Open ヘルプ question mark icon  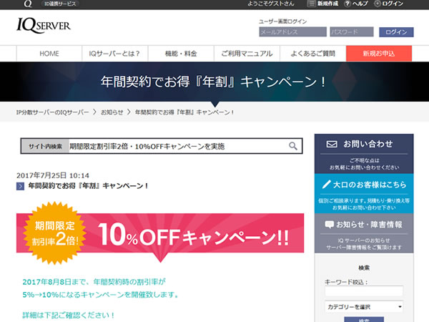(x=347, y=4)
